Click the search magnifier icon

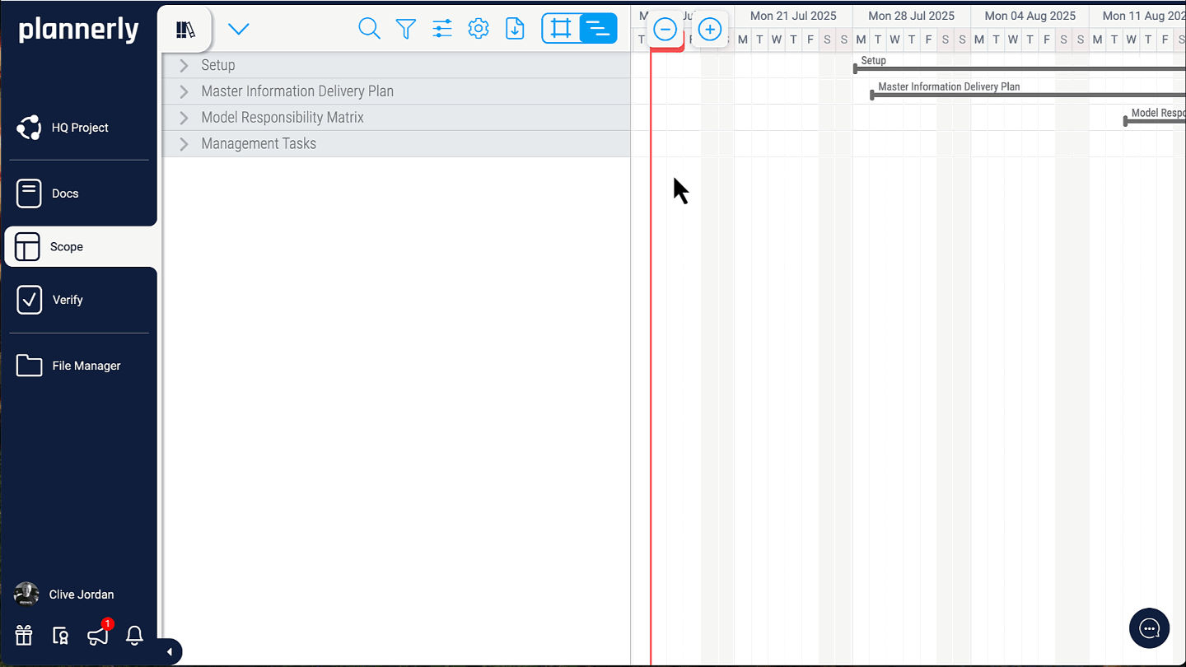(x=370, y=29)
